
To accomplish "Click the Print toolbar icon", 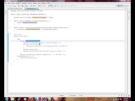I will pyautogui.click(x=15, y=6).
